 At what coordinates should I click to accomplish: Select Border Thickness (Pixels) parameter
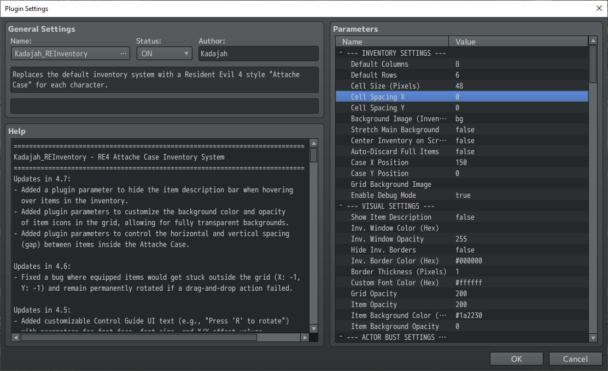coord(462,272)
